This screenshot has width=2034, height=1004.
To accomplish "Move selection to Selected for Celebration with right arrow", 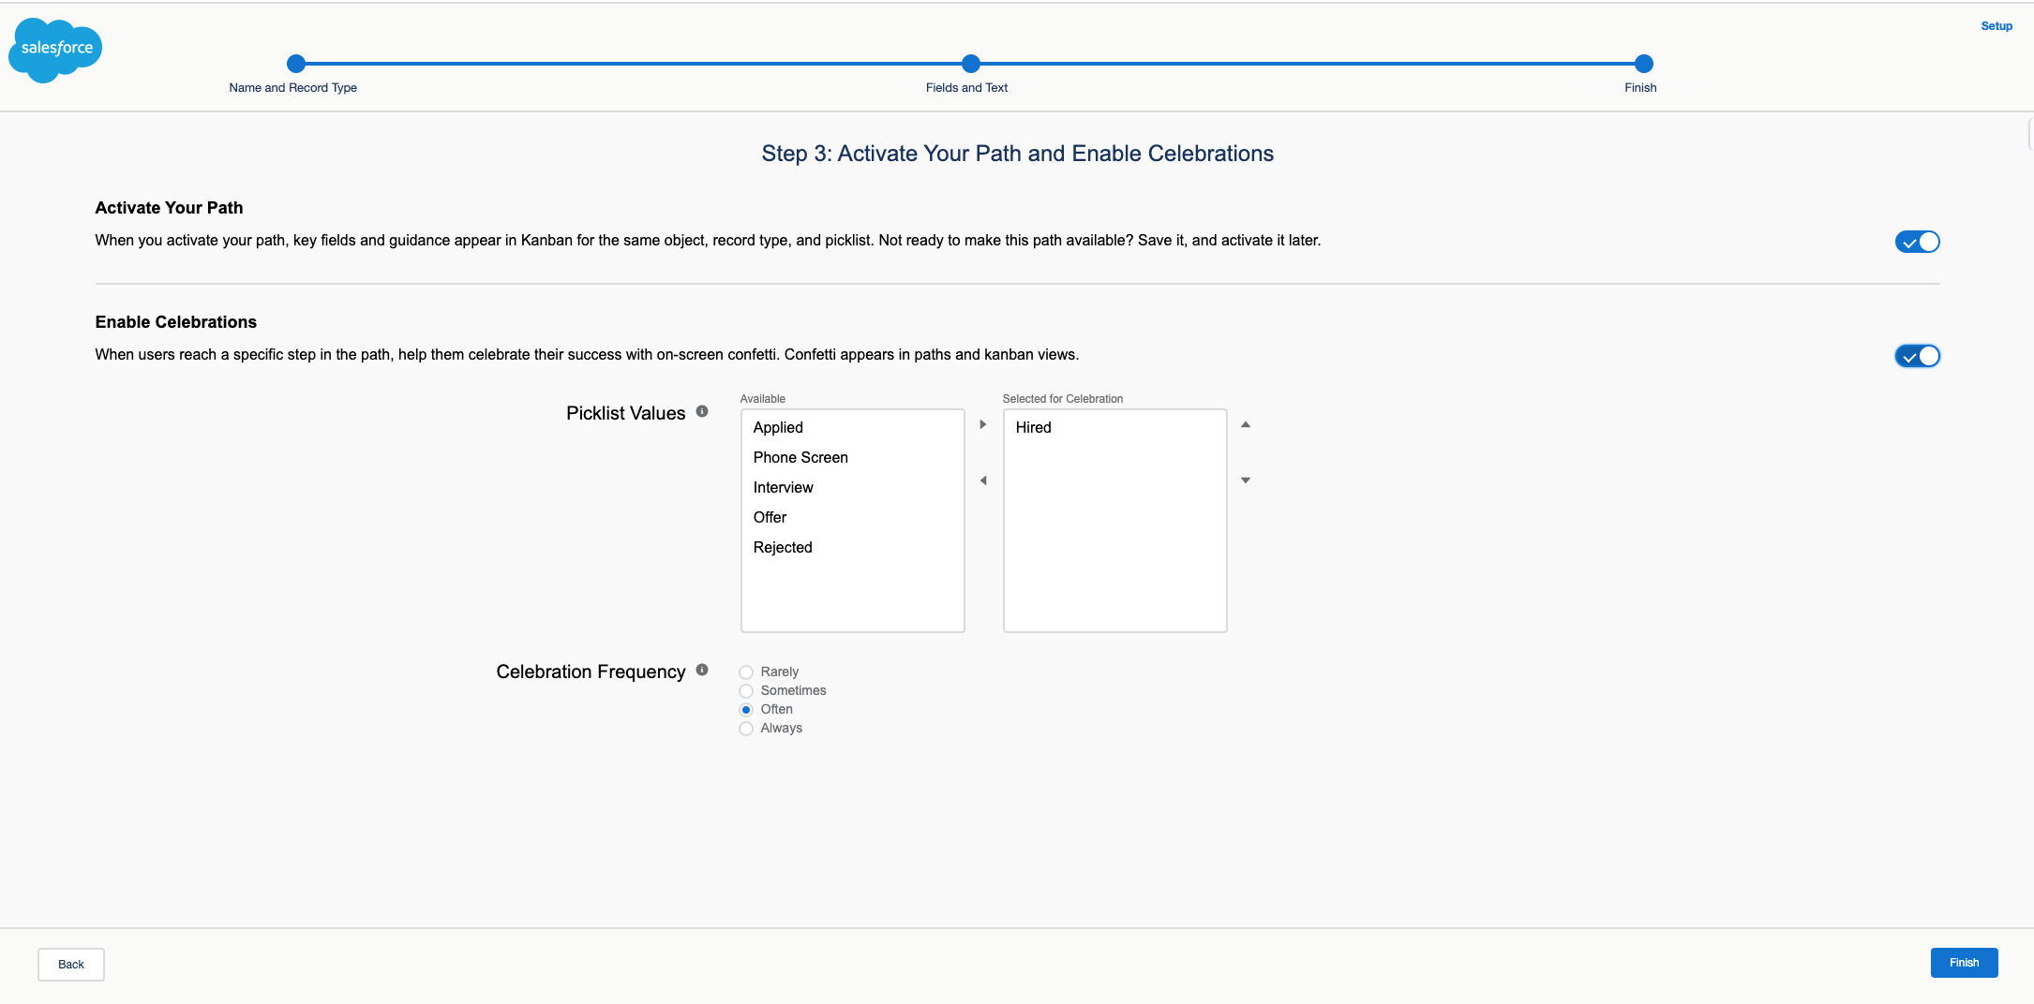I will tap(982, 424).
